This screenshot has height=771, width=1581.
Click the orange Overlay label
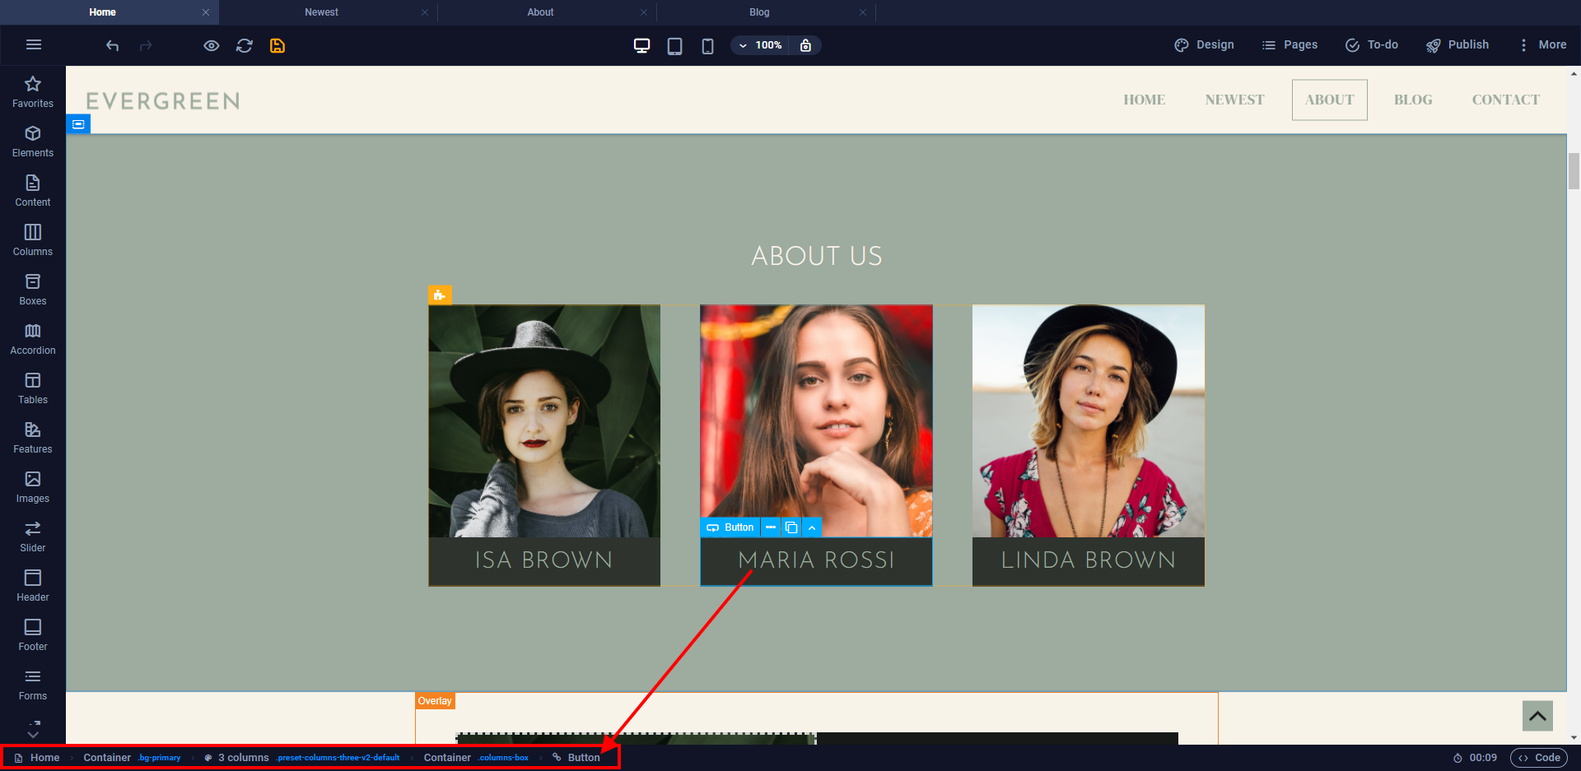[x=435, y=701]
